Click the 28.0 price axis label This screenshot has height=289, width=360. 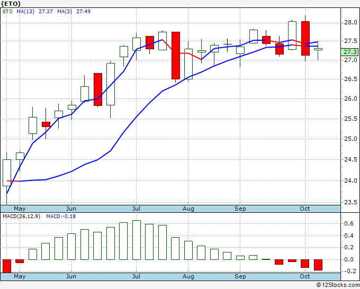[x=350, y=23]
